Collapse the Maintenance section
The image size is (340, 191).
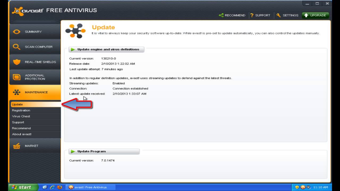[35, 92]
